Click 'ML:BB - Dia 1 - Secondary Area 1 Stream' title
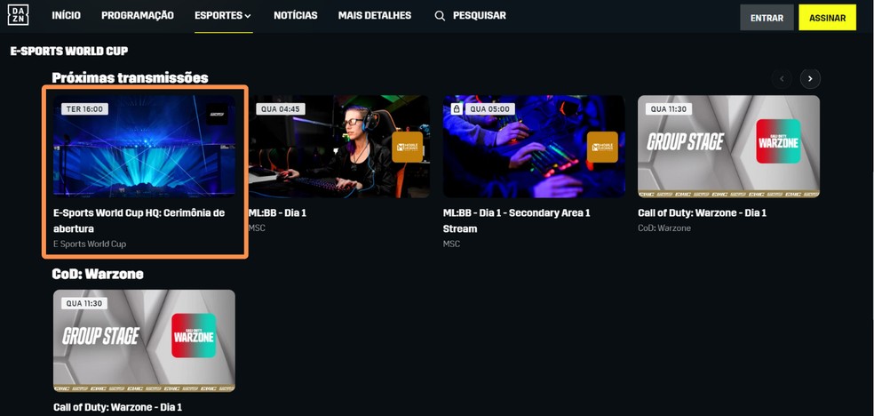 pyautogui.click(x=517, y=220)
